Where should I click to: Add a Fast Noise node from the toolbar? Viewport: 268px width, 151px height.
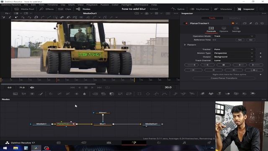(24, 94)
